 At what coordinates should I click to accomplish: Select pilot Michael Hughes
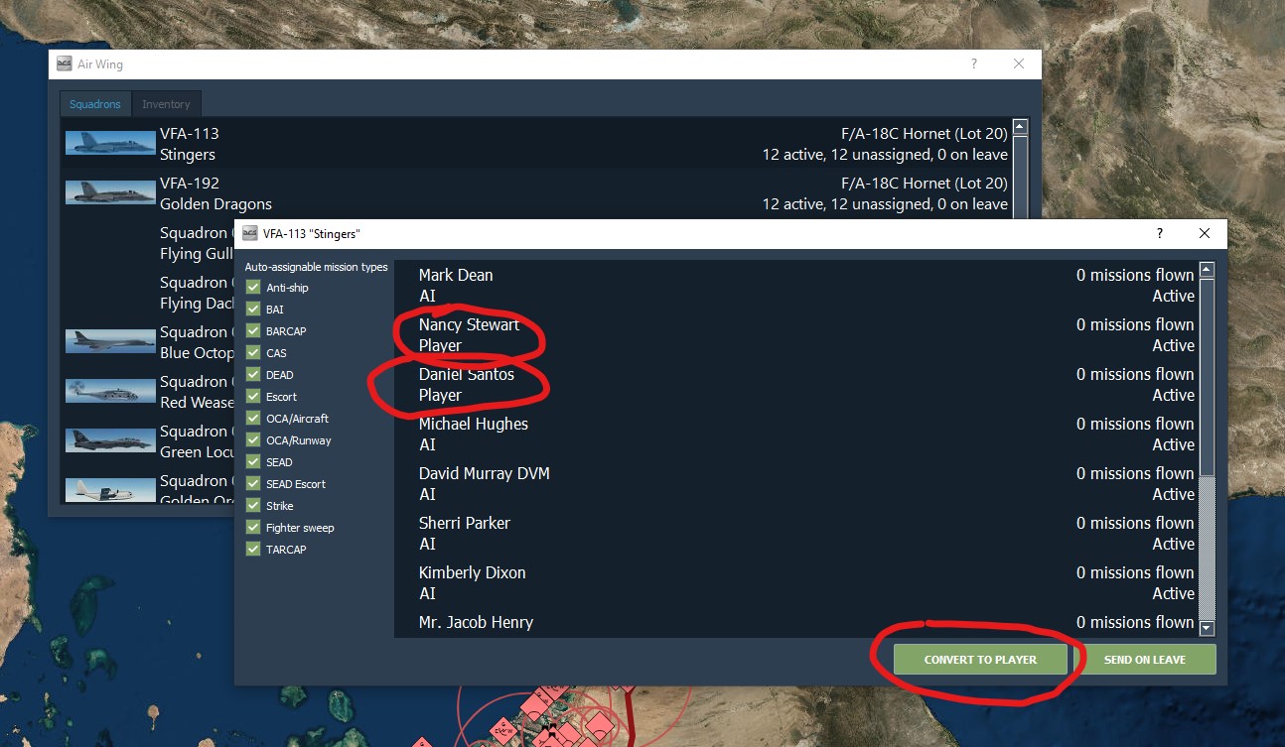point(796,434)
